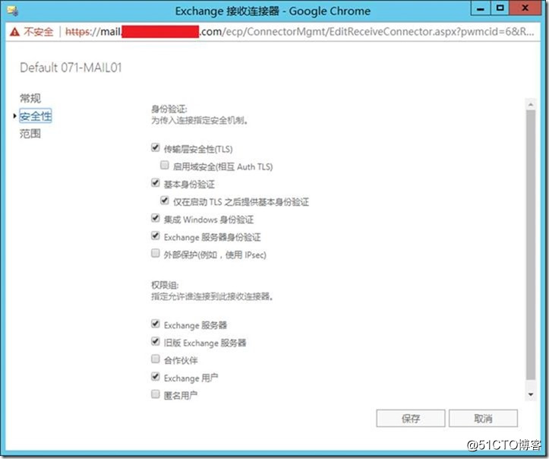Click the not-secure warning triangle icon
549x459 pixels.
point(14,32)
